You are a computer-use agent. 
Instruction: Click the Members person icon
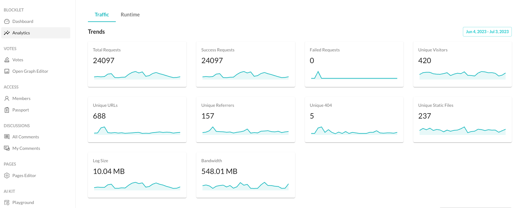(x=7, y=98)
